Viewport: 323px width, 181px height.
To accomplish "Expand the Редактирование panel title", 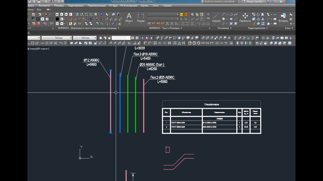I will 258,28.
